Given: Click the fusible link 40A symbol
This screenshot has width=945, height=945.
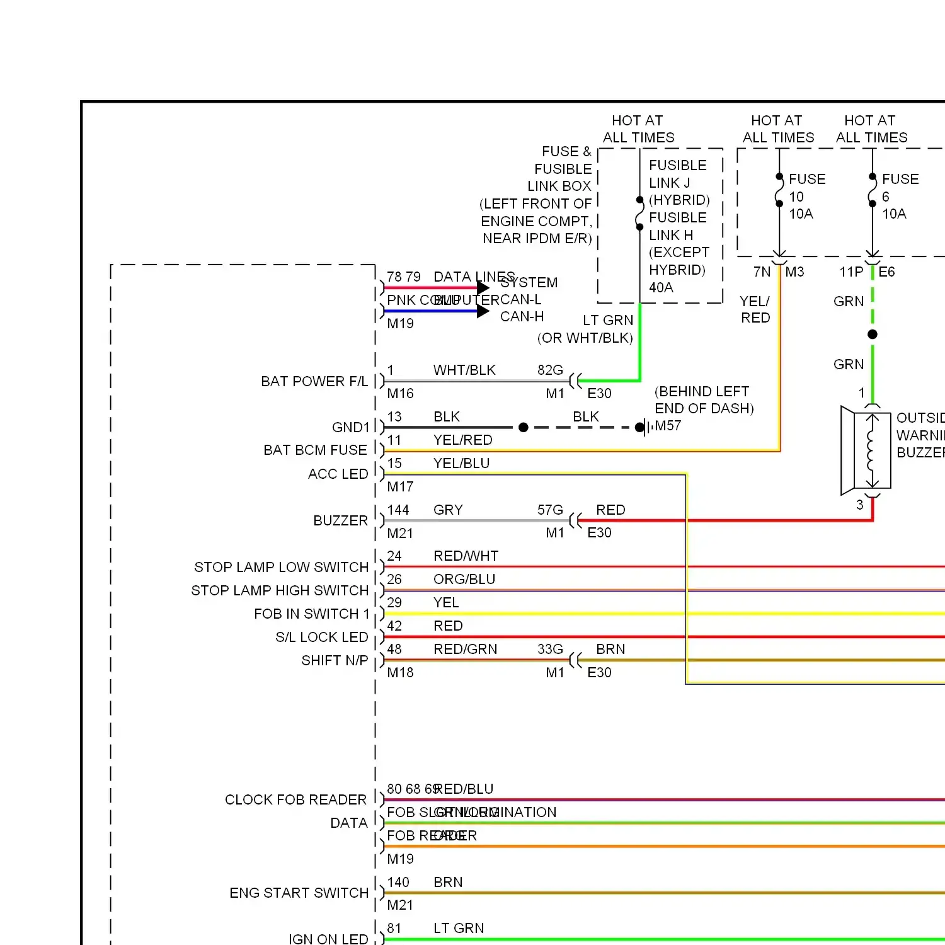Looking at the screenshot, I should 639,214.
